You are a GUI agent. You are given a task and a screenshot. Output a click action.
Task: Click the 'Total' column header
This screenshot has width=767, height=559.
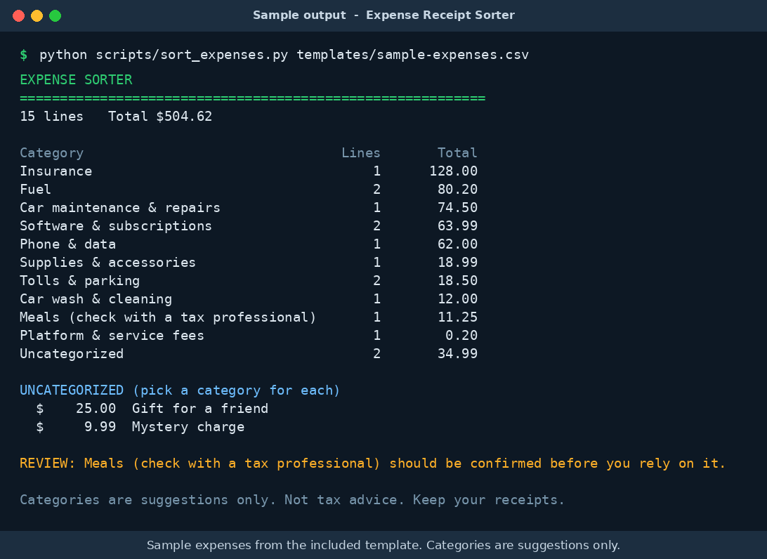pyautogui.click(x=457, y=153)
